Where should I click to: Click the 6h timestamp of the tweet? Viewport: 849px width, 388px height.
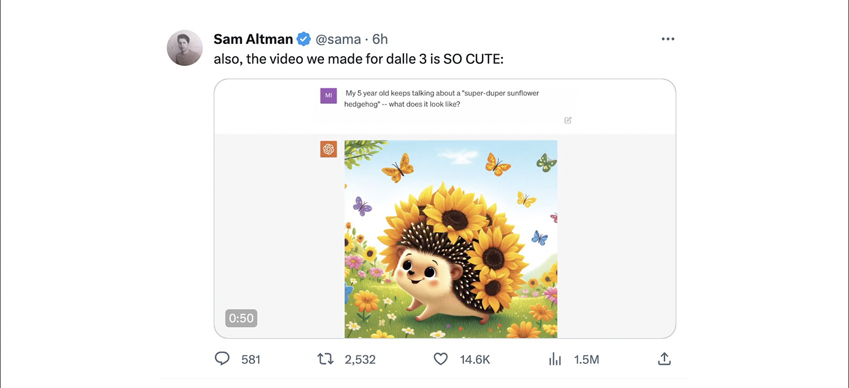click(x=380, y=39)
